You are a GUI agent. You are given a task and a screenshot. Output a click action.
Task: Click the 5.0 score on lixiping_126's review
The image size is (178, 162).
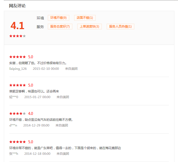[x=30, y=57]
